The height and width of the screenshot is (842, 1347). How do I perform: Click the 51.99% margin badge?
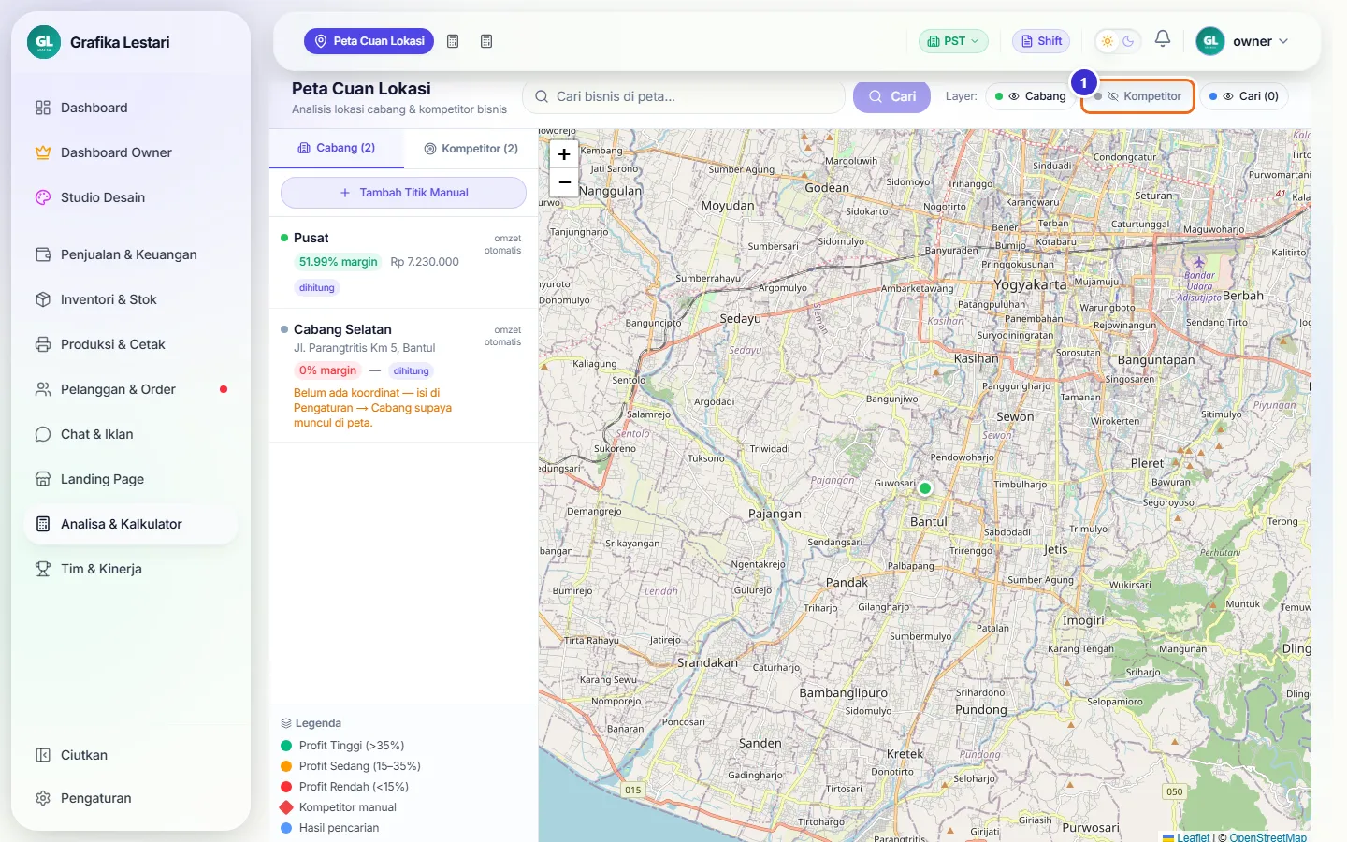[338, 262]
